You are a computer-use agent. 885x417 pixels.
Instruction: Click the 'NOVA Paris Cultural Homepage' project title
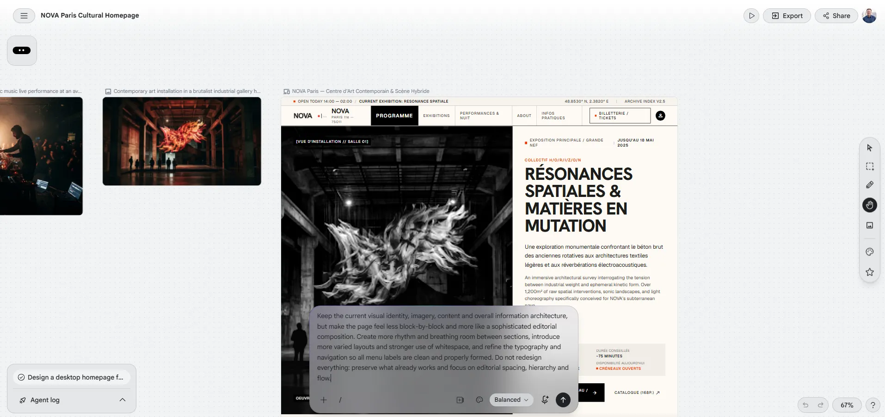[90, 15]
